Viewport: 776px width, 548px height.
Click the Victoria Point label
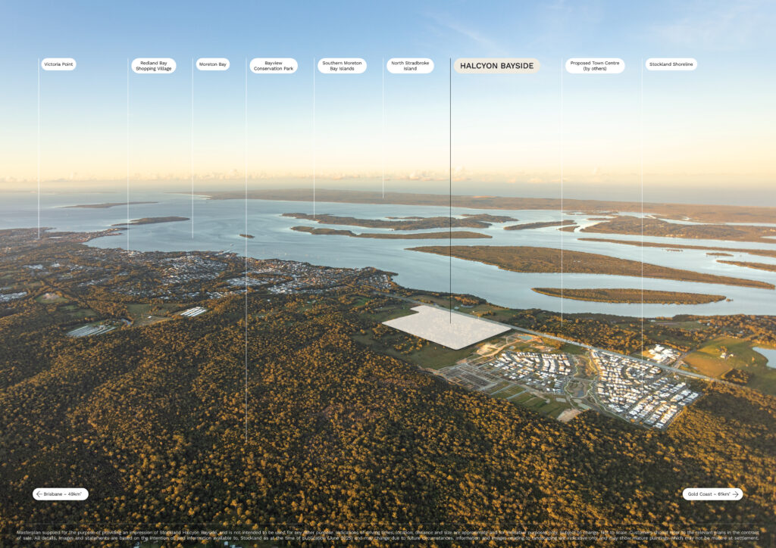pyautogui.click(x=58, y=64)
